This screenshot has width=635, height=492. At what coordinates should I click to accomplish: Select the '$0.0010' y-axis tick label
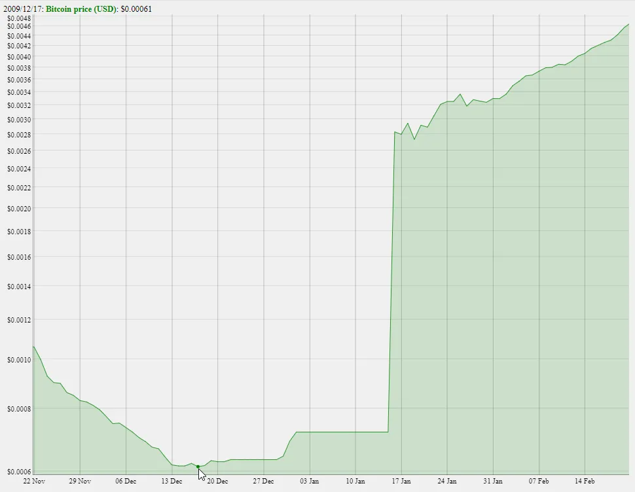tap(19, 360)
